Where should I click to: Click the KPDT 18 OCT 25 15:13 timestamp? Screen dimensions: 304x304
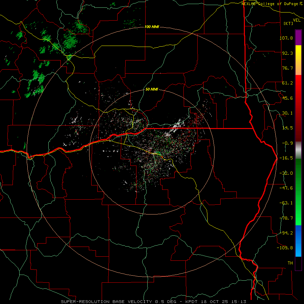(x=216, y=302)
